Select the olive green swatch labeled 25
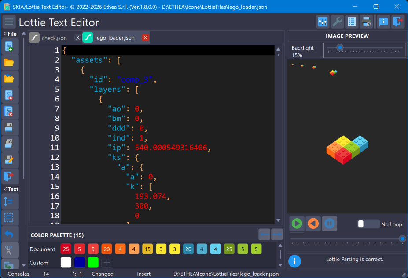Screen dimensions: 408x278 [229, 249]
